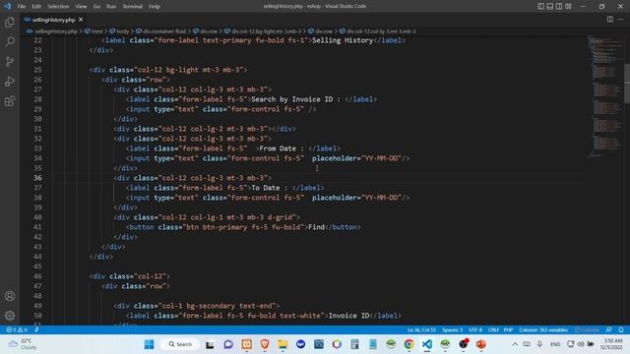Change line ending via CRLF status item
The width and height of the screenshot is (630, 354).
(493, 330)
